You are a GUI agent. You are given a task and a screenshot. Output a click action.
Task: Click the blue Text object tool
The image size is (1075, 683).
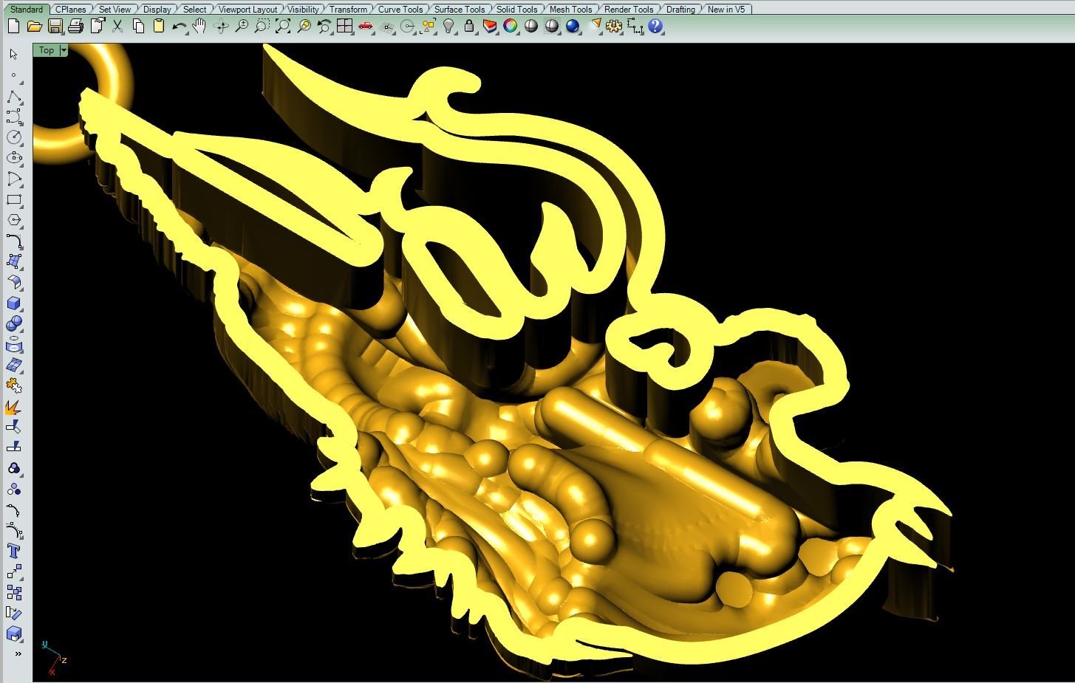pos(14,551)
